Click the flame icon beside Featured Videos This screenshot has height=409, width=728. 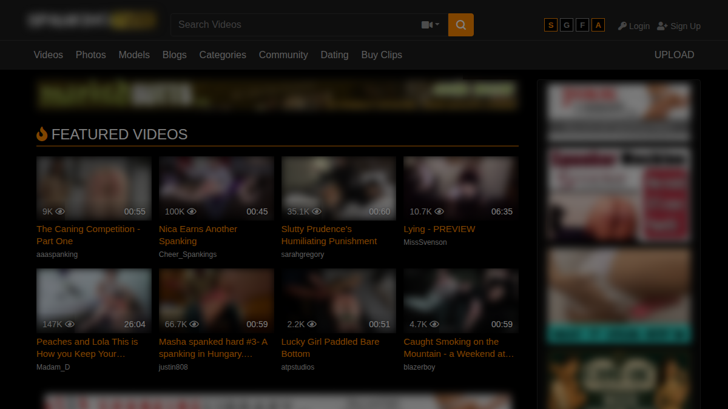pos(42,134)
